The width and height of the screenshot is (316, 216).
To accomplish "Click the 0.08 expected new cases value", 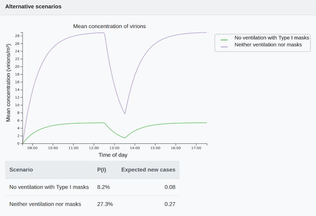I will coord(170,187).
